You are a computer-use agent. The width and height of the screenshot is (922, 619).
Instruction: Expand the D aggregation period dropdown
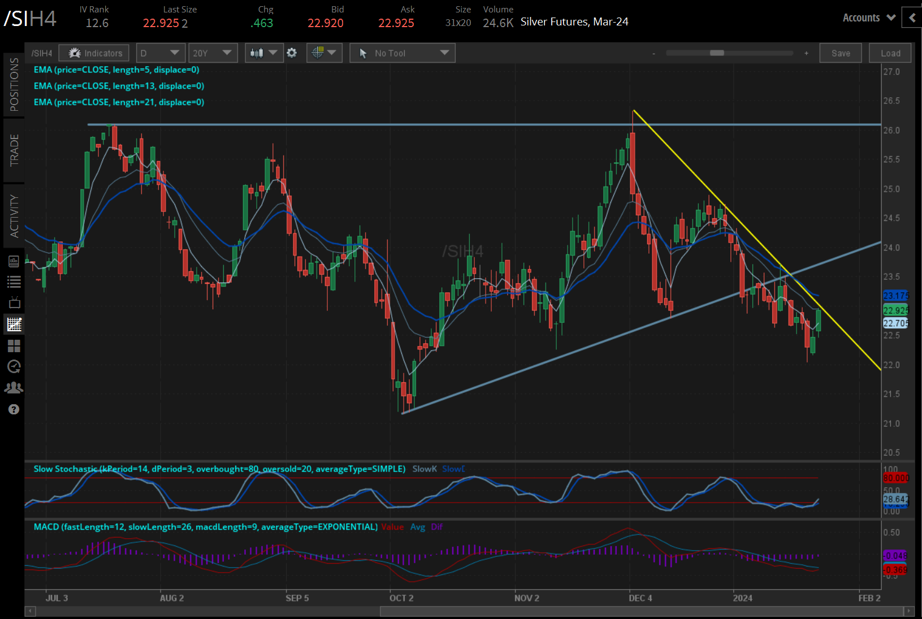160,53
